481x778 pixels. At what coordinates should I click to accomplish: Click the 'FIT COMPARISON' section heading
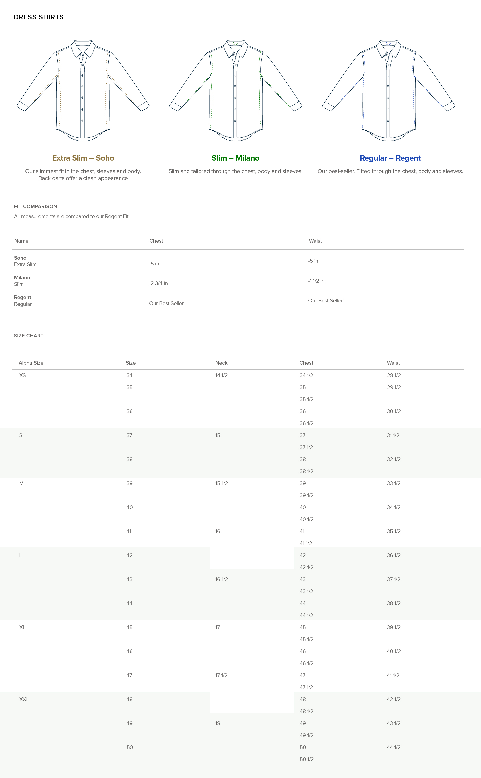tap(36, 206)
